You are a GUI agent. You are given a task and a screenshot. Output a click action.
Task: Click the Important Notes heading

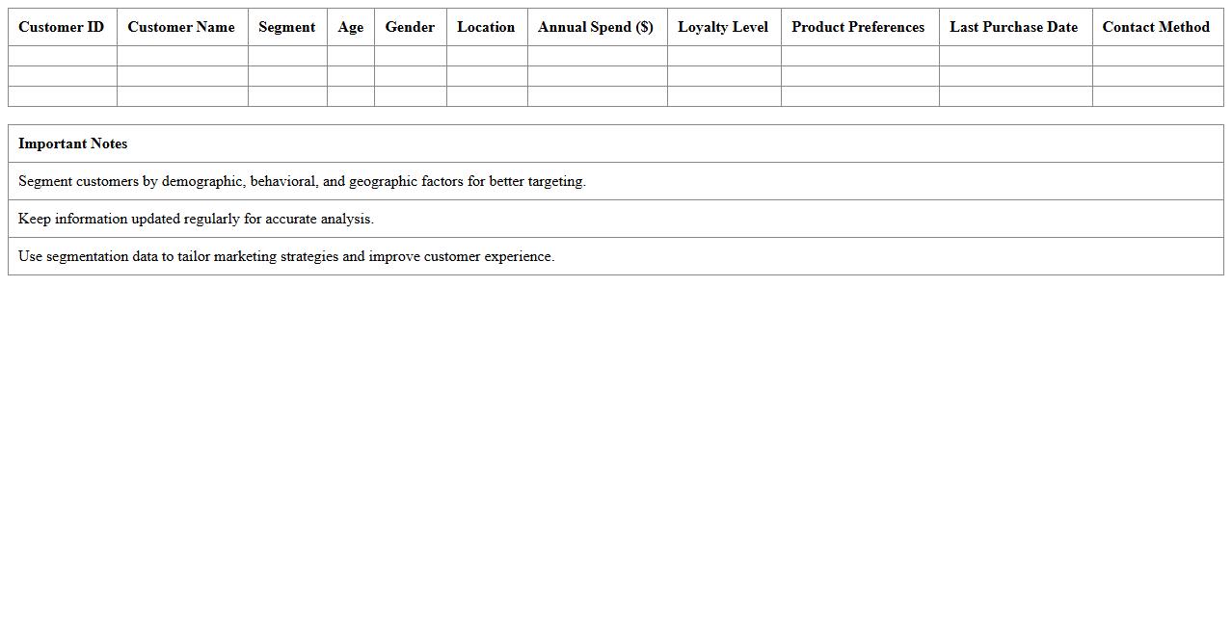(x=73, y=143)
